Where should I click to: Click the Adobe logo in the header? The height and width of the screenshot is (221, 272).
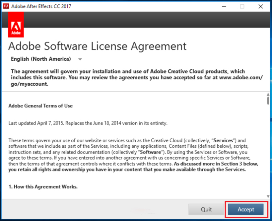click(16, 24)
